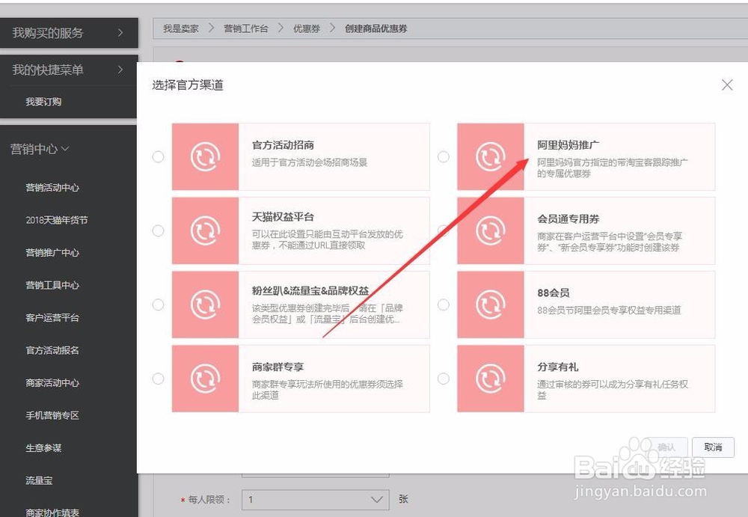748x517 pixels.
Task: Click 我购买的服务 sidebar heading
Action: click(x=48, y=32)
